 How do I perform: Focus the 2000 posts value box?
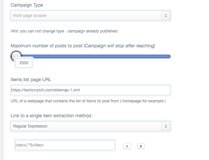(24, 63)
